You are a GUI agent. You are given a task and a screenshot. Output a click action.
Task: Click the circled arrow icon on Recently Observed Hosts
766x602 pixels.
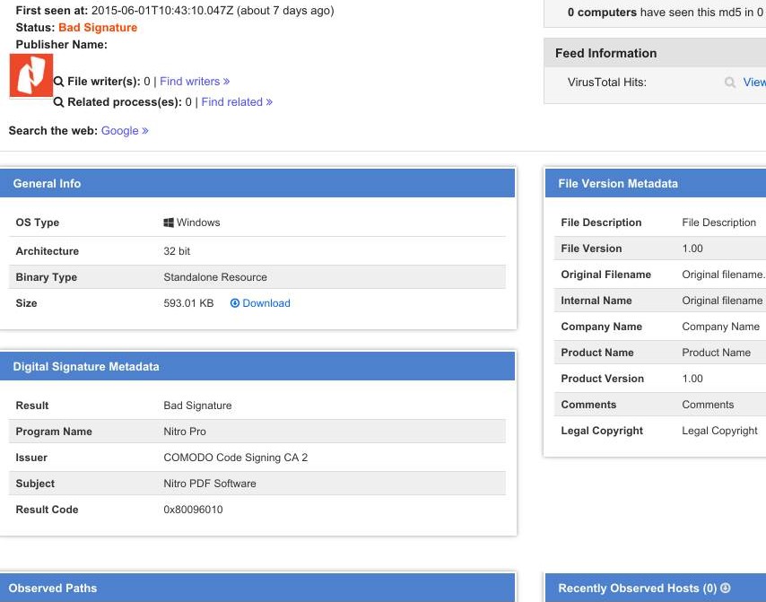click(726, 589)
